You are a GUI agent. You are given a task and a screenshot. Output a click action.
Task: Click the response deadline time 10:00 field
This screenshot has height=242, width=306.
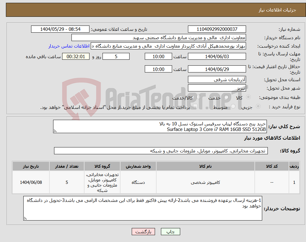(158, 57)
